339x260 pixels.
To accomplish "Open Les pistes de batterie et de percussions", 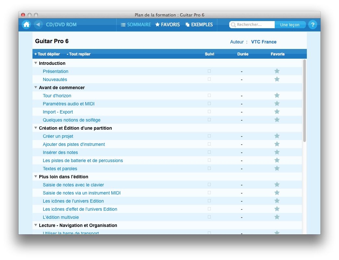I will click(83, 160).
